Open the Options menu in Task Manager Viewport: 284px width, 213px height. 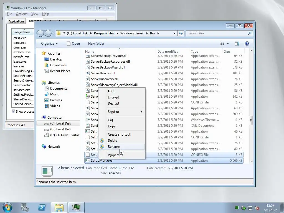click(x=22, y=14)
